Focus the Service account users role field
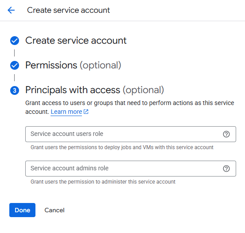 [131, 134]
